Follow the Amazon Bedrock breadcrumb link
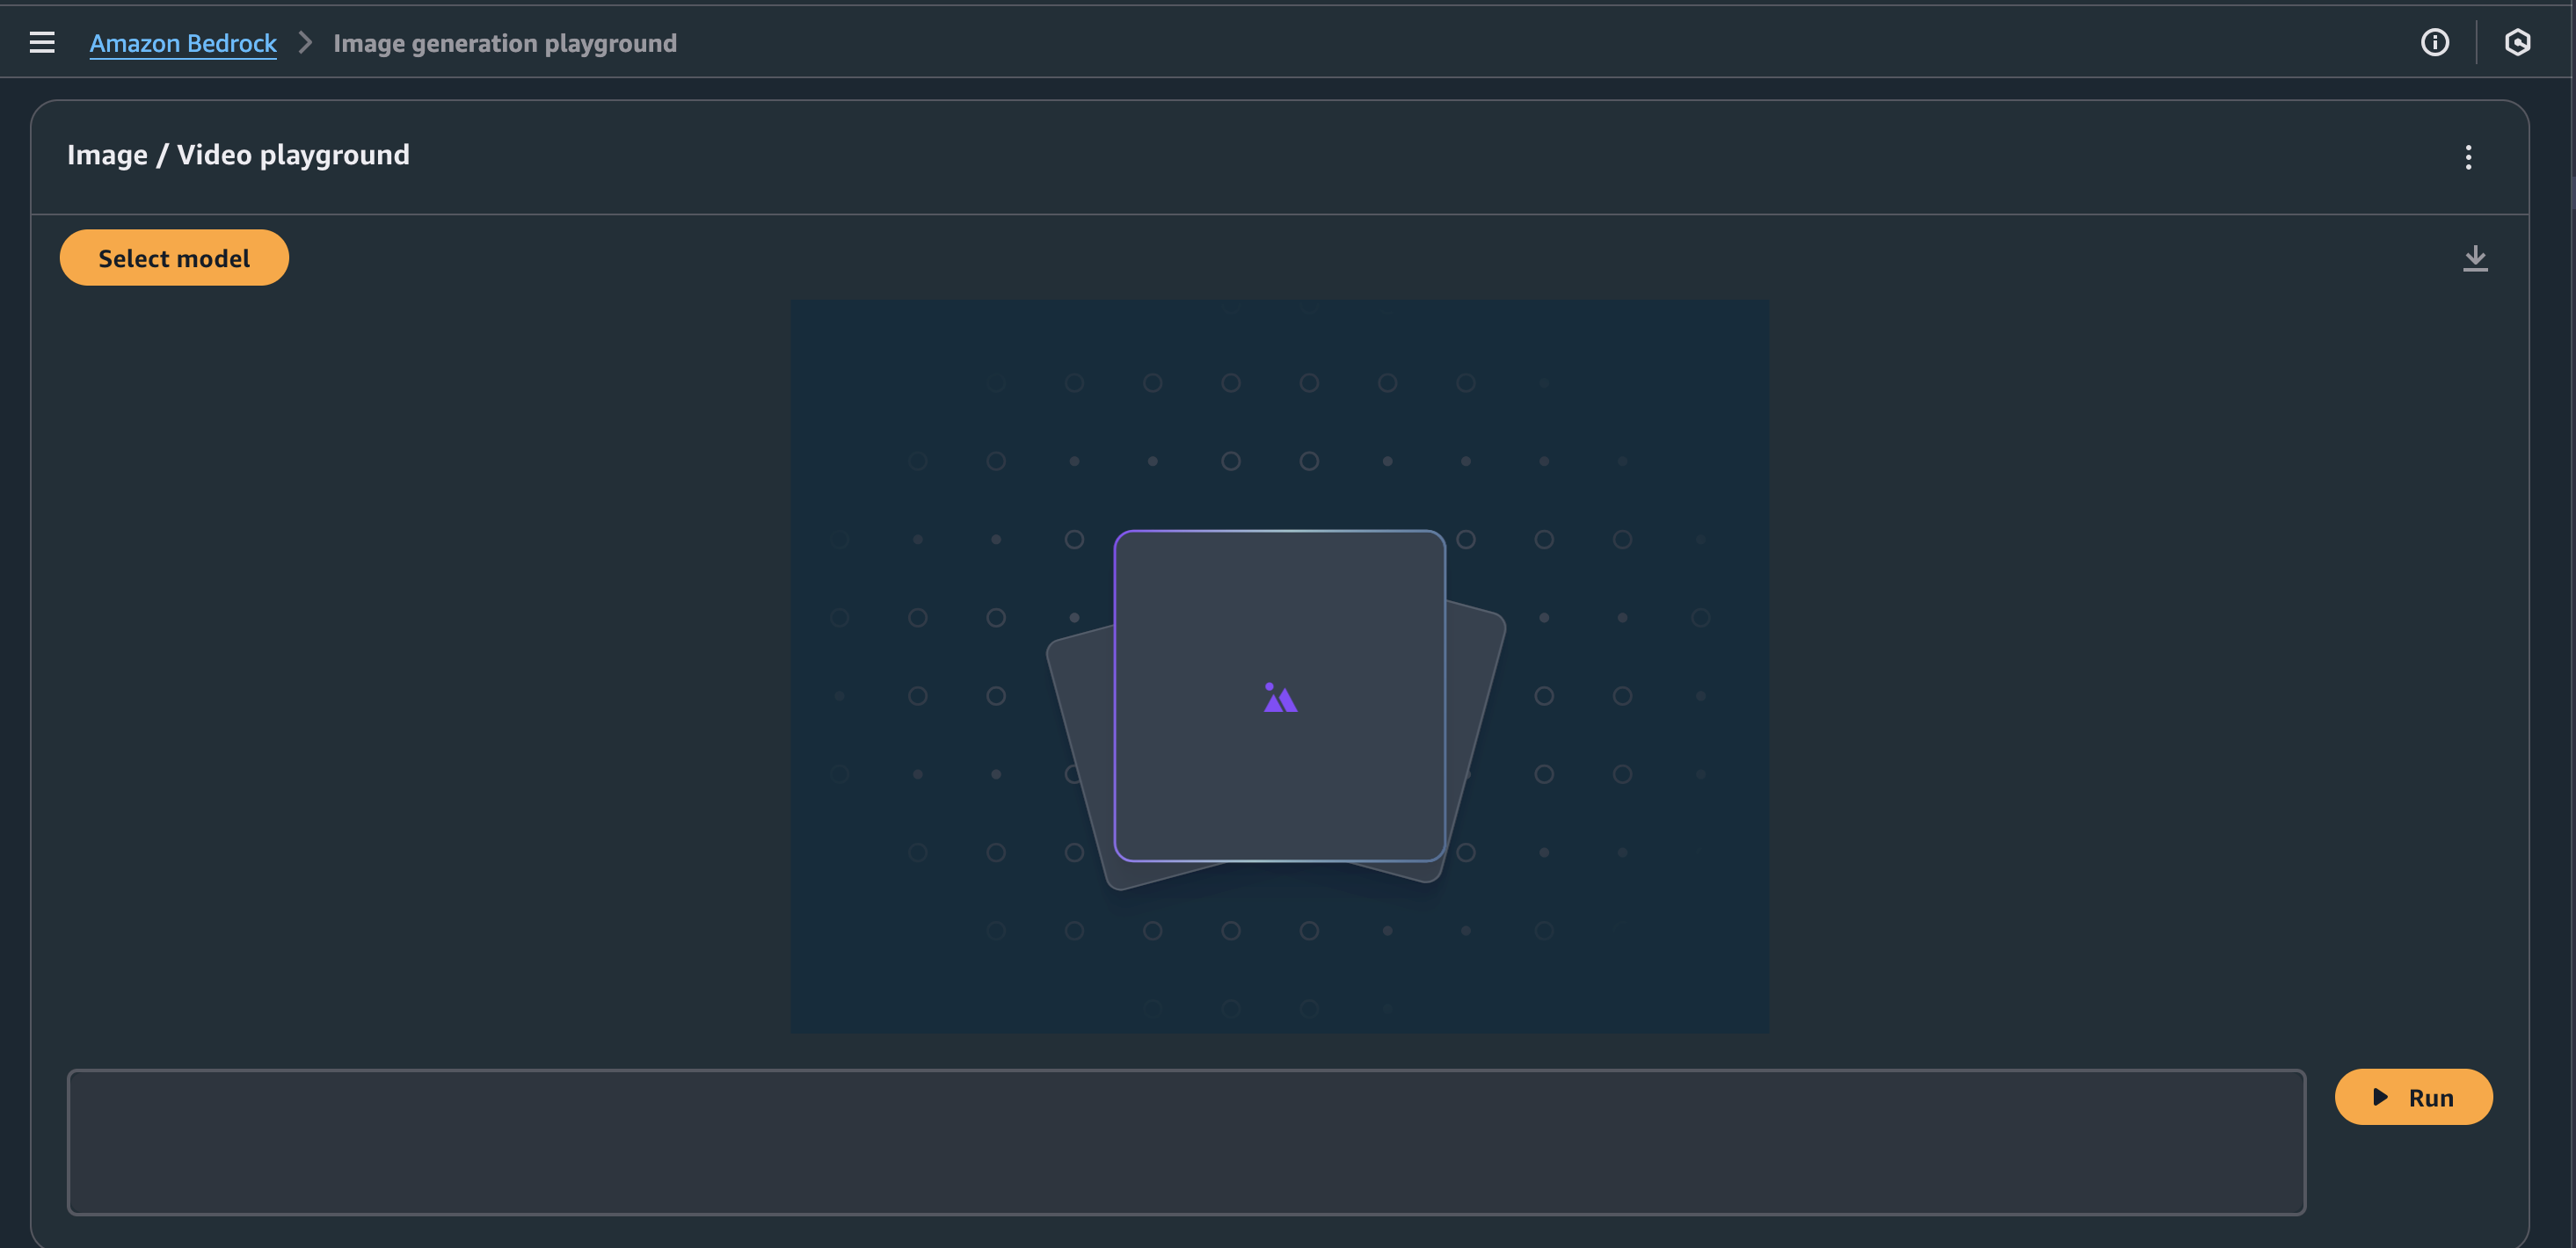 pos(183,42)
